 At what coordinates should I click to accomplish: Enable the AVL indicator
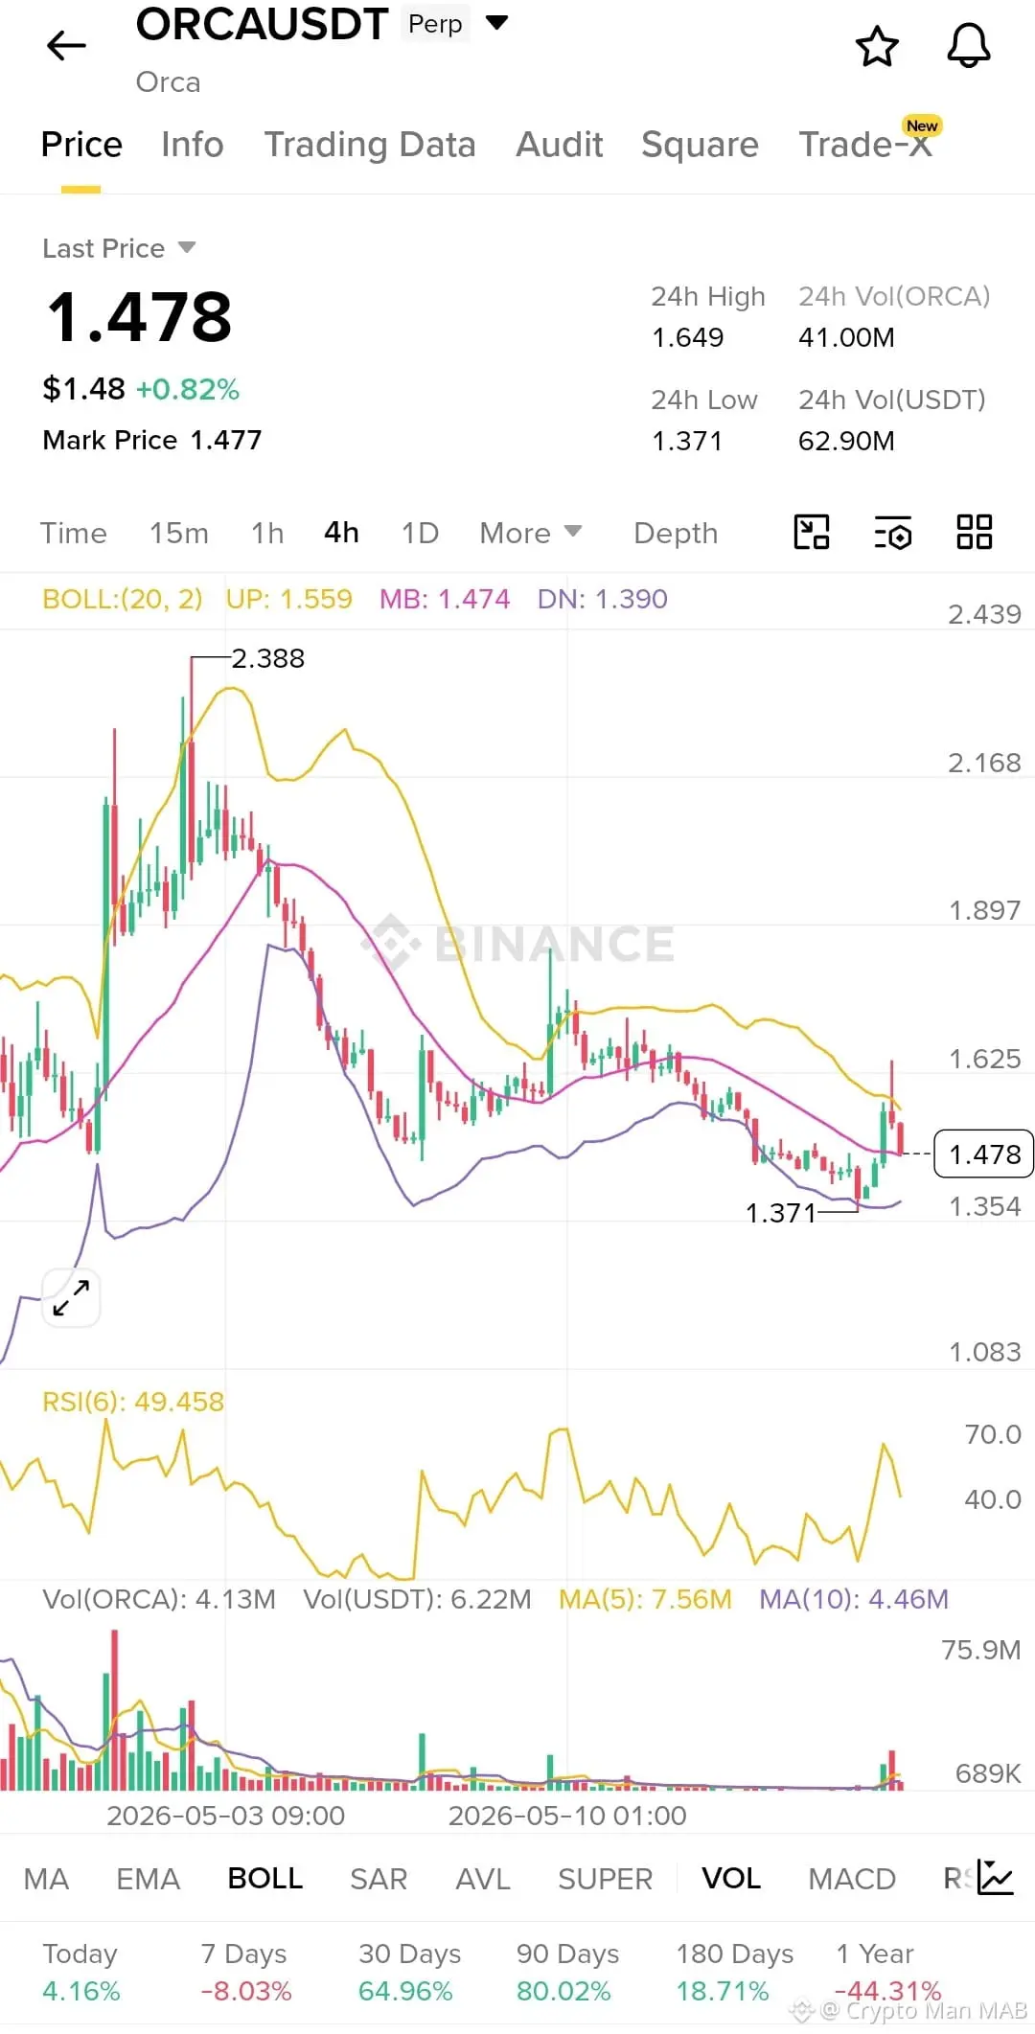pyautogui.click(x=482, y=1879)
